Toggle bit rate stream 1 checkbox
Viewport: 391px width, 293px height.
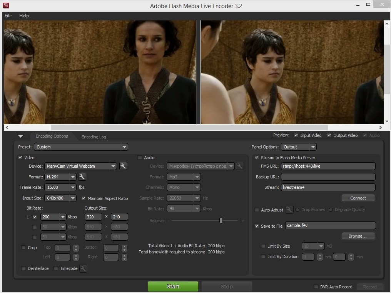pyautogui.click(x=35, y=217)
